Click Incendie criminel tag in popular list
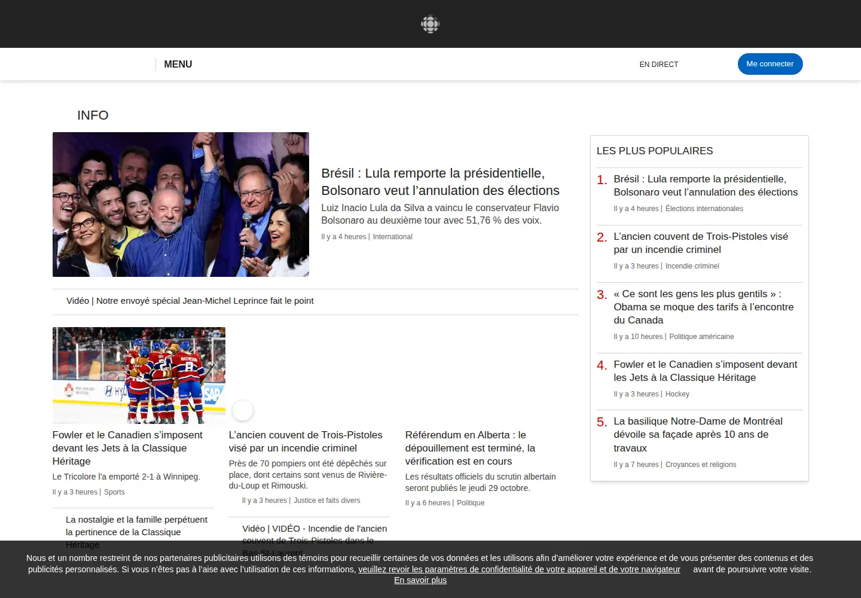The height and width of the screenshot is (598, 861). tap(692, 266)
